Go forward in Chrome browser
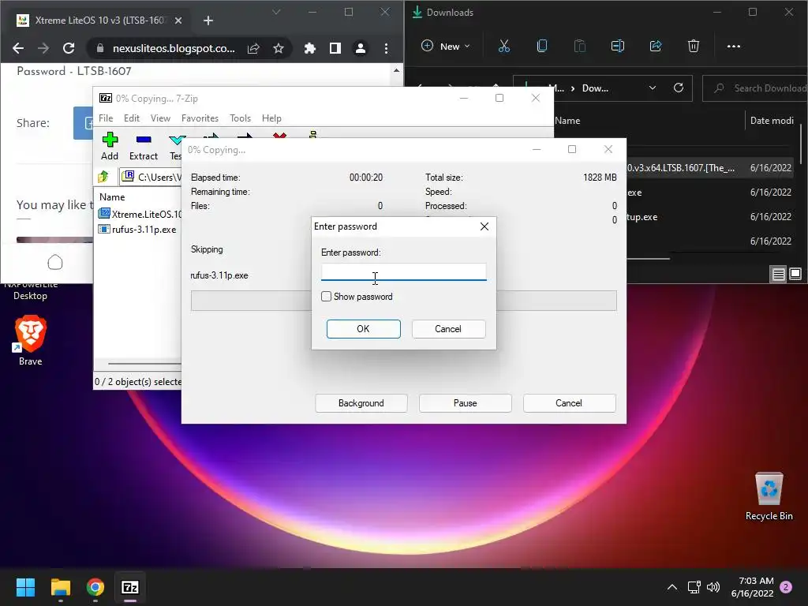The height and width of the screenshot is (606, 808). [43, 48]
